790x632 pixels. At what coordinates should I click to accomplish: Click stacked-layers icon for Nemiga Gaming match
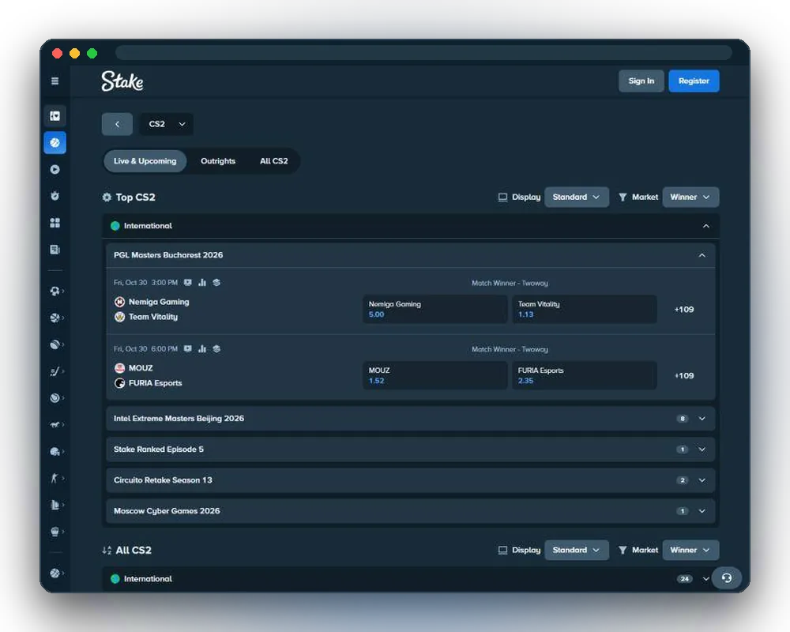[216, 283]
